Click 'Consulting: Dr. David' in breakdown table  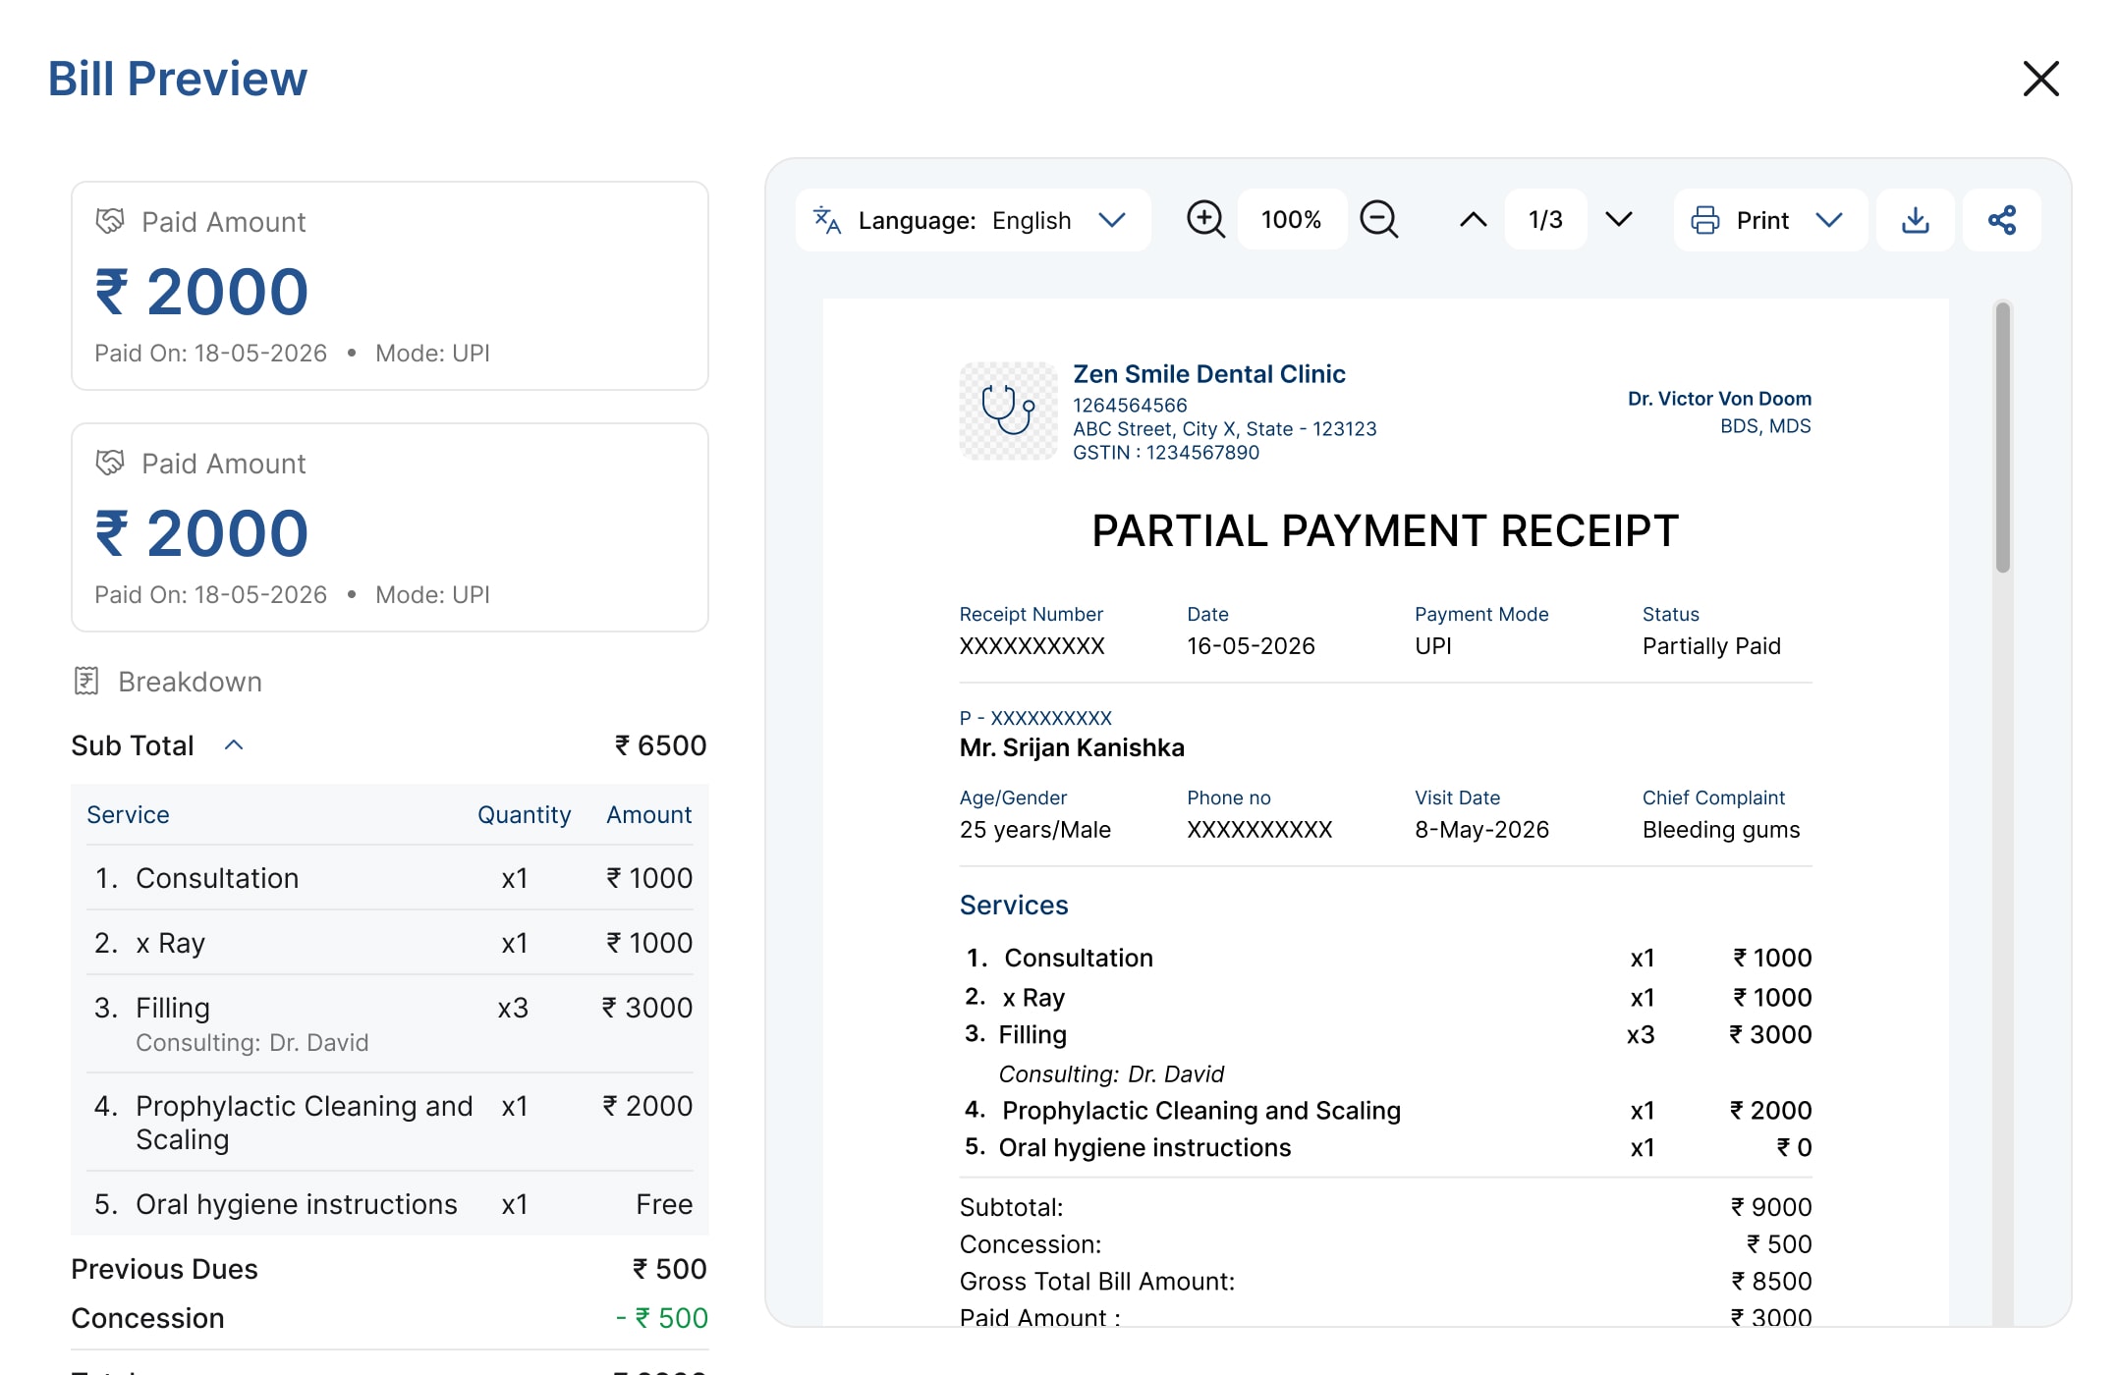(x=252, y=1043)
